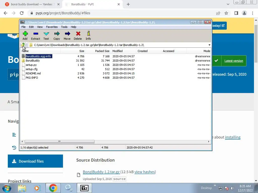The image size is (258, 193).
Task: Switch to Chrome in the taskbar
Action: click(53, 188)
